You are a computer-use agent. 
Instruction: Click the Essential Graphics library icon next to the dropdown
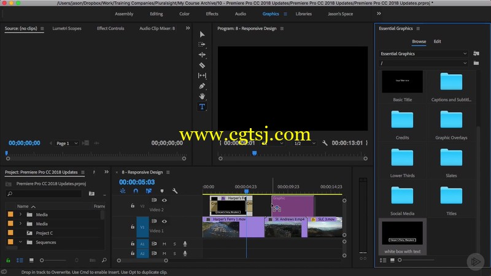[x=476, y=53]
